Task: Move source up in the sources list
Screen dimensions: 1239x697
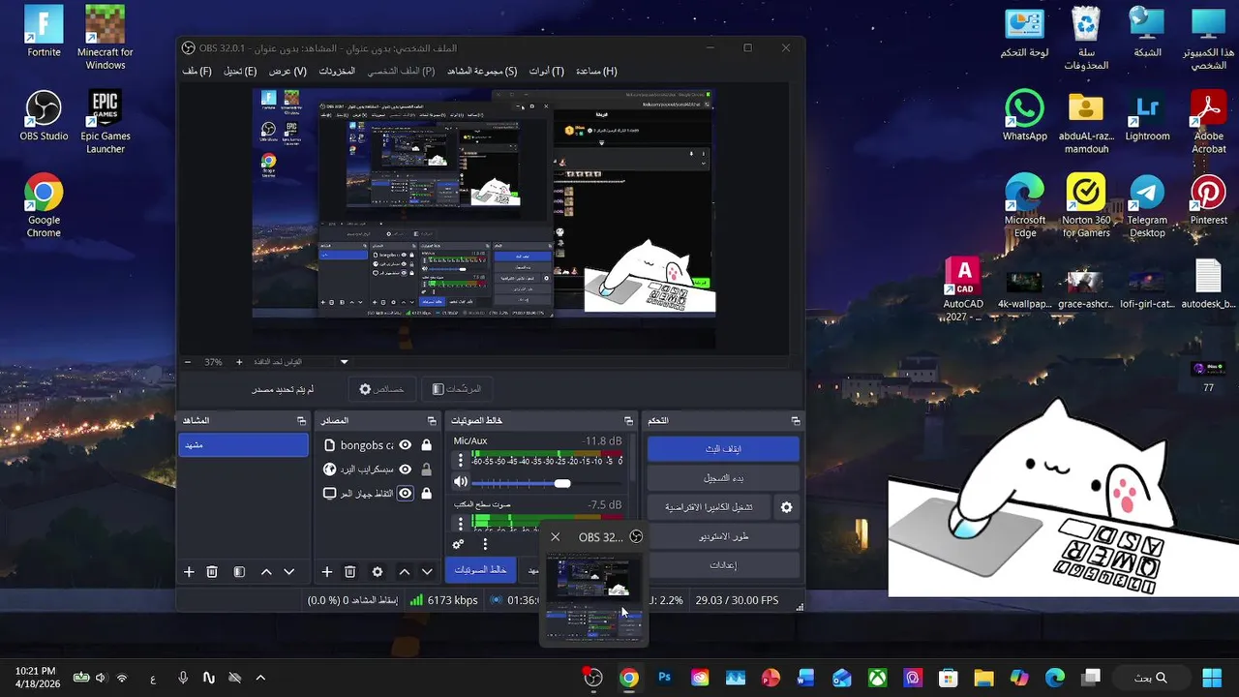Action: click(x=405, y=572)
